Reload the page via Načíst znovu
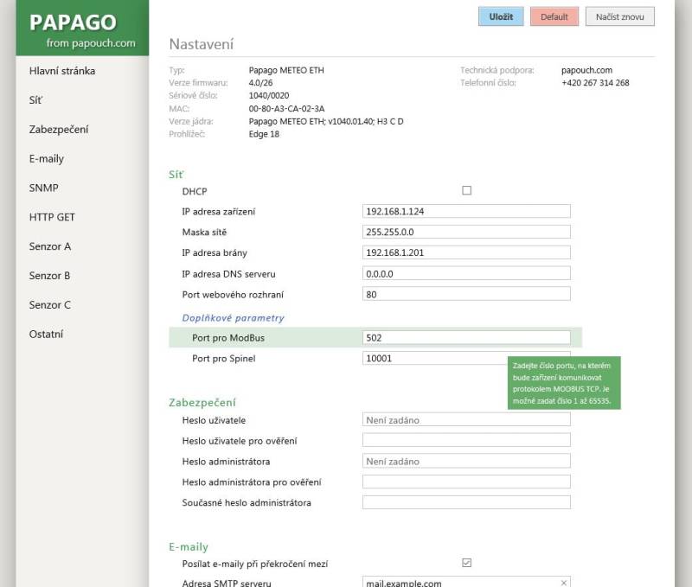 [620, 16]
